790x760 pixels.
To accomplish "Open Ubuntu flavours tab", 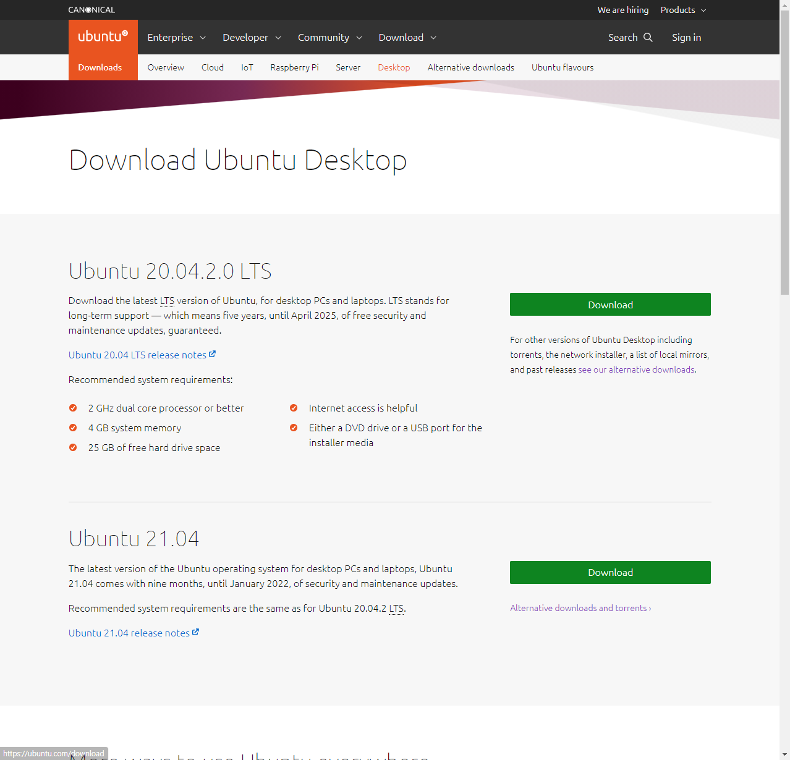I will point(563,67).
